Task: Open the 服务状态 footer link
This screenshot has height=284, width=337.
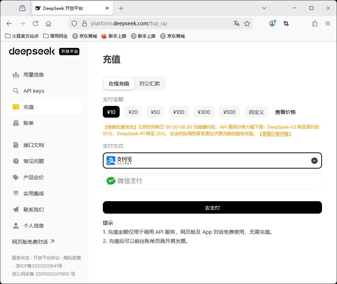Action: (20, 258)
